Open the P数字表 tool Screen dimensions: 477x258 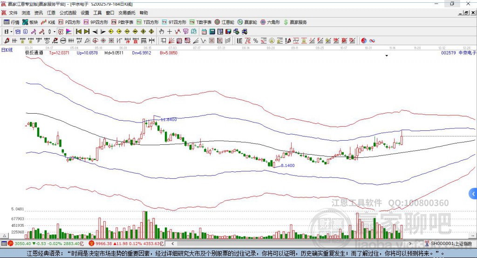(123, 22)
